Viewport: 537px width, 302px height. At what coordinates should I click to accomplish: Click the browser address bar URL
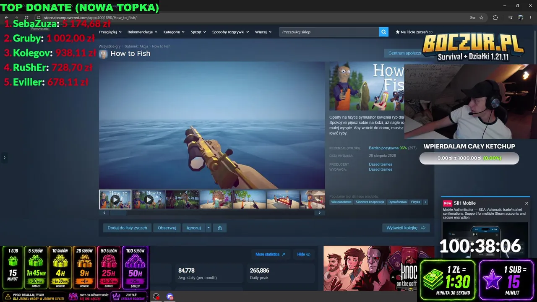90,18
